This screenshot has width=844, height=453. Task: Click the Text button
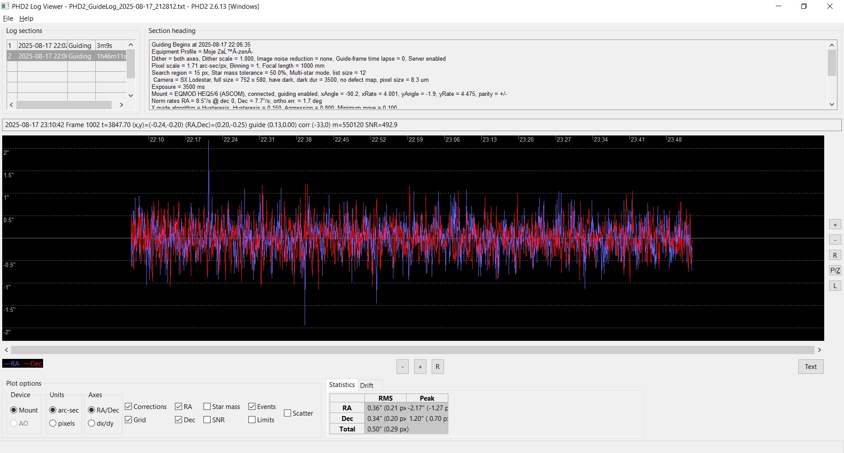pyautogui.click(x=811, y=367)
